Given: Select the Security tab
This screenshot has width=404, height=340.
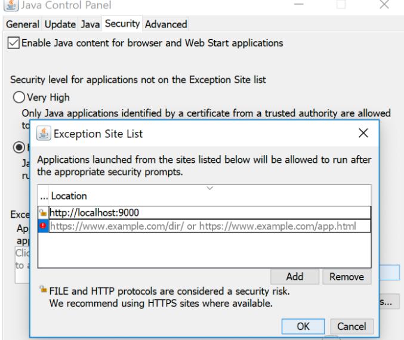Looking at the screenshot, I should pyautogui.click(x=122, y=24).
